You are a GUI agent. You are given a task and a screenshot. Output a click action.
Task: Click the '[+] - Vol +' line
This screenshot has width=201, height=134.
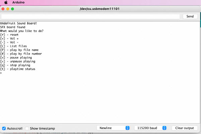(x=9, y=38)
